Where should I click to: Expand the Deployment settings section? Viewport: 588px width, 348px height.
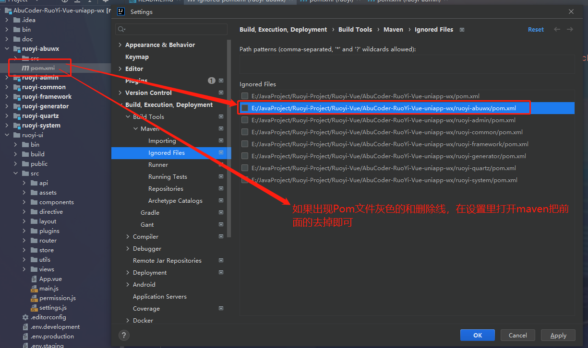click(128, 272)
